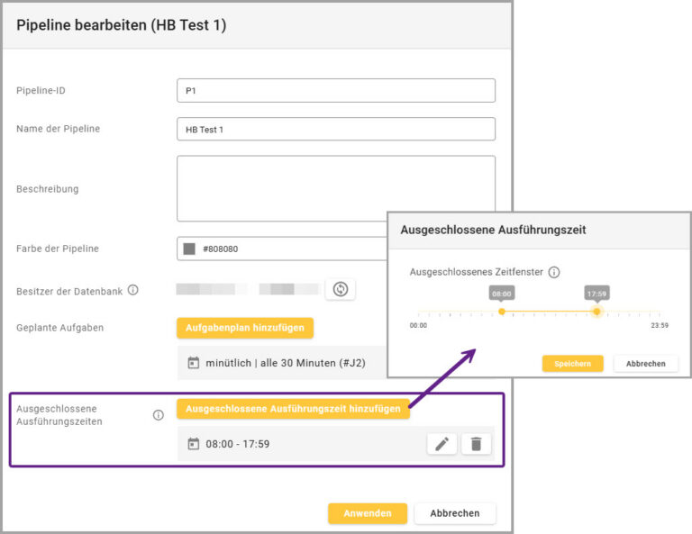Screen dimensions: 692x534
Task: Click the pencil edit icon for 08:00 - 17:59
Action: (442, 444)
